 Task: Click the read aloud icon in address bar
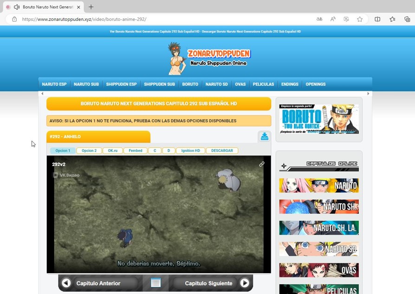point(333,19)
